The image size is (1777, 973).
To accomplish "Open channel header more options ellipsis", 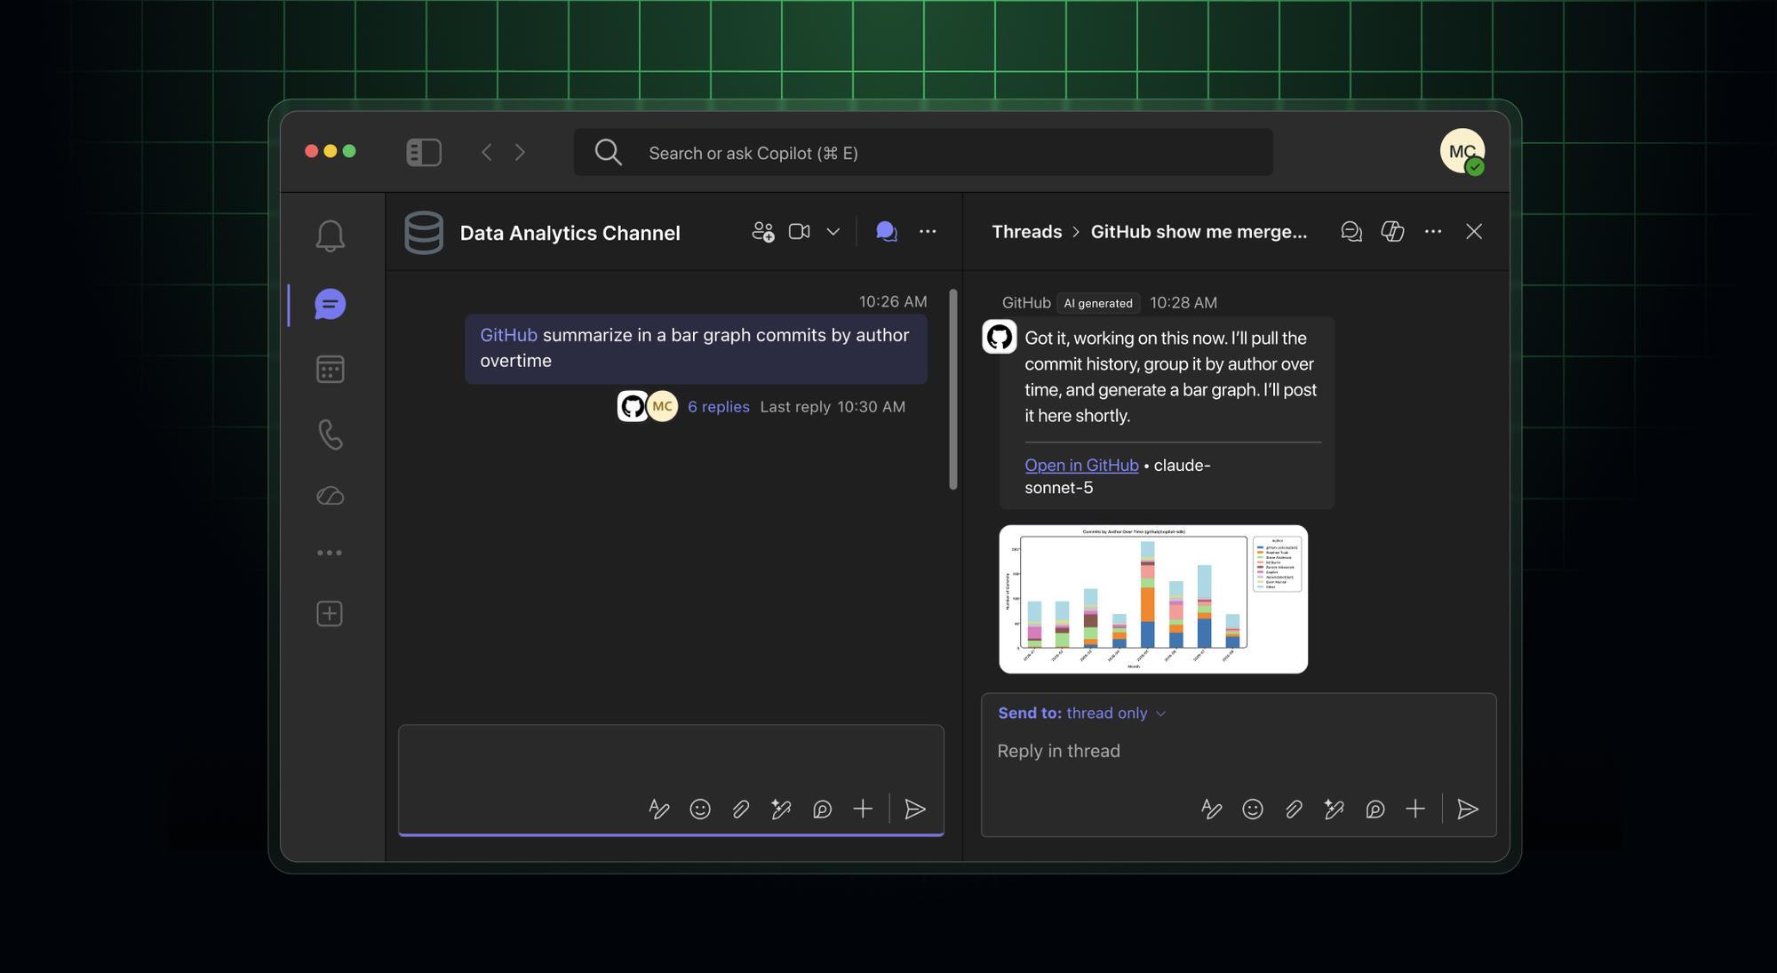I will (928, 231).
